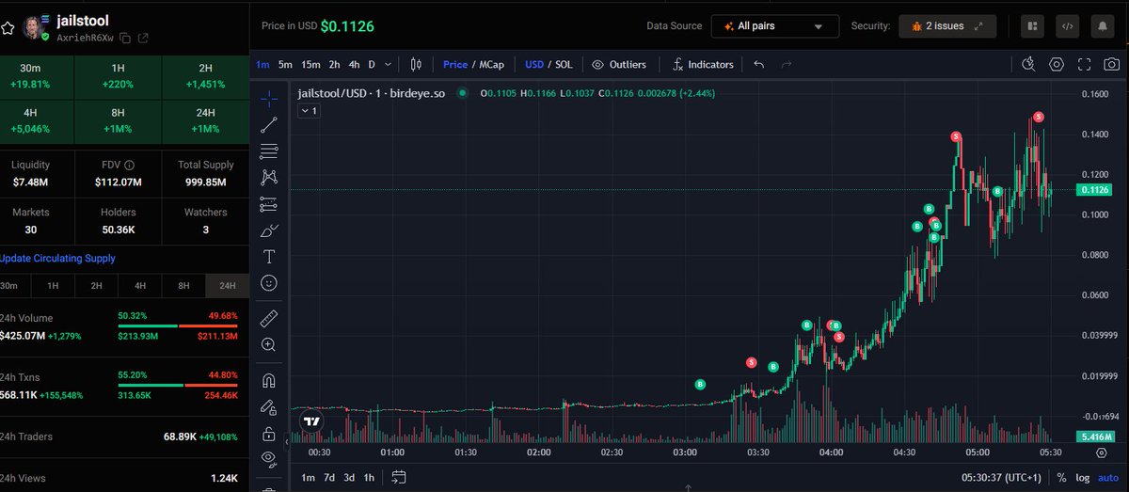Select the 4h chart timeframe
This screenshot has height=492, width=1129.
click(x=355, y=65)
